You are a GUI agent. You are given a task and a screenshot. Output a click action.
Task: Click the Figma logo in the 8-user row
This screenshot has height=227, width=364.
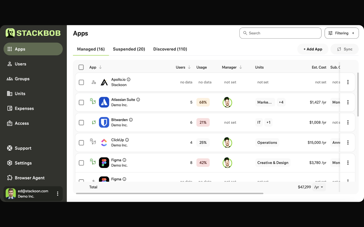click(104, 163)
